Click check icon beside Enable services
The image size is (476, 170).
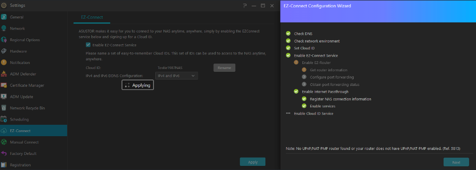click(304, 106)
